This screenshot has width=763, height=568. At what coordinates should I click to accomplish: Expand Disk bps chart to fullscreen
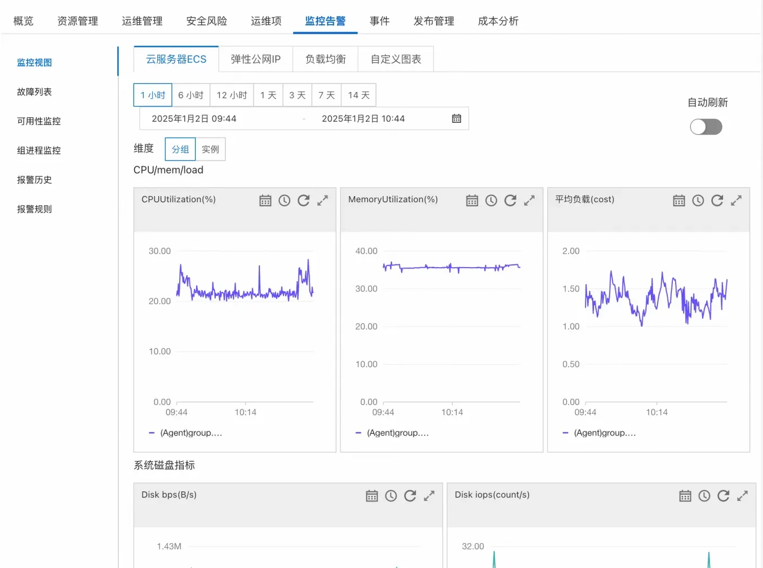pos(429,496)
